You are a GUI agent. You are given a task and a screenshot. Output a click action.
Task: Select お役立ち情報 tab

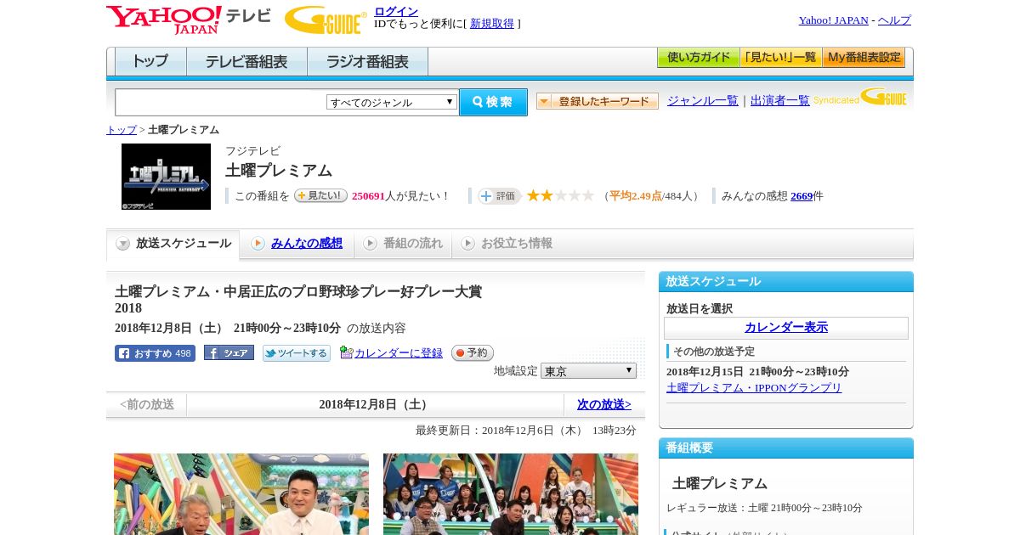click(x=507, y=244)
